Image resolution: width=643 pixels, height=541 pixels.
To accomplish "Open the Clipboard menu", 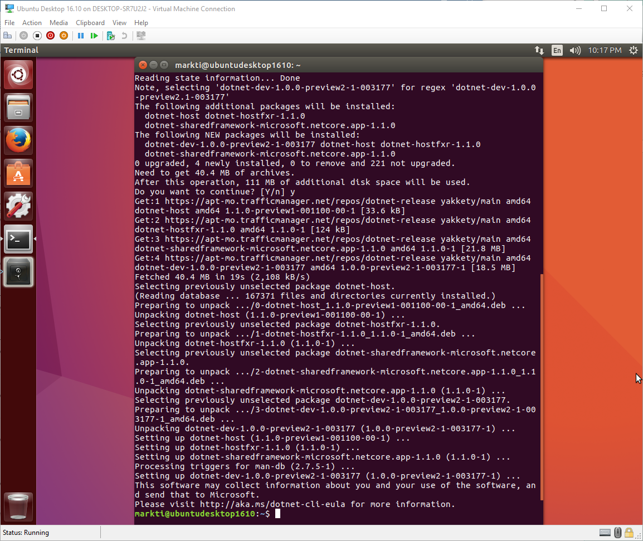I will point(90,23).
